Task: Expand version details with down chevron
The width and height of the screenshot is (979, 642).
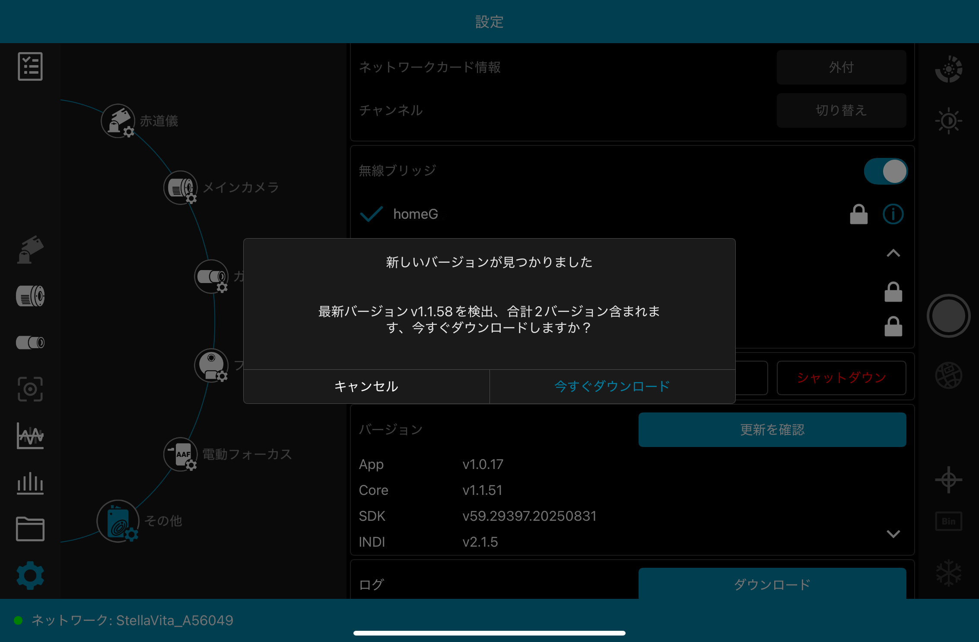Action: coord(893,534)
